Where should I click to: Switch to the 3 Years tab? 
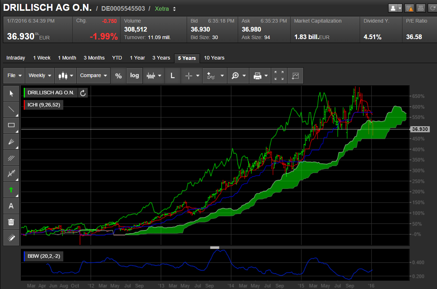(161, 58)
